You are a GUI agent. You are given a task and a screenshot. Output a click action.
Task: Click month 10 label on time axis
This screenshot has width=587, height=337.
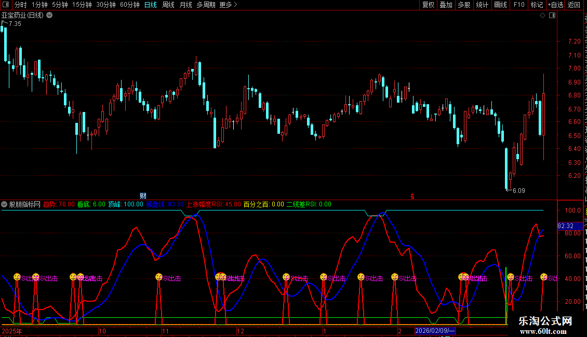[102, 331]
